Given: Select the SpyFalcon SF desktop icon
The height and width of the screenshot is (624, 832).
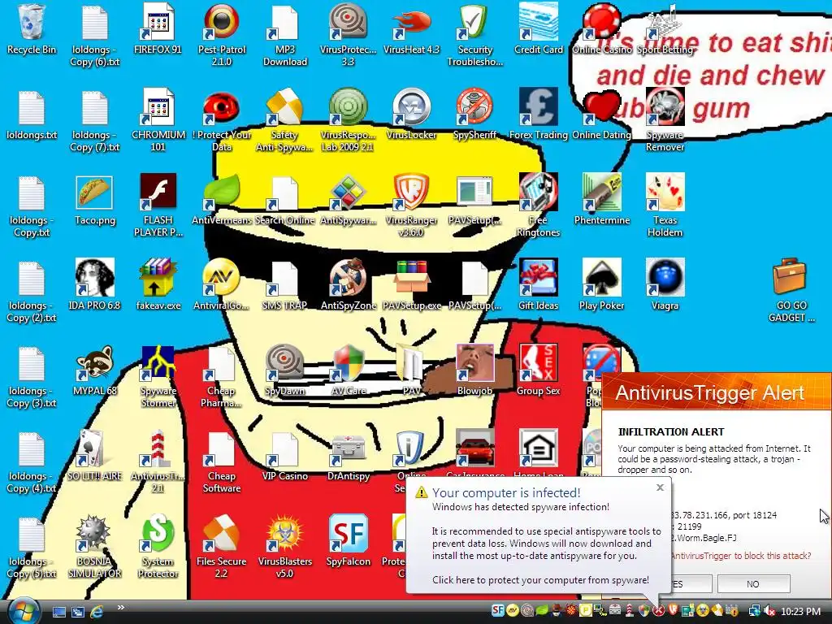Looking at the screenshot, I should click(x=348, y=533).
